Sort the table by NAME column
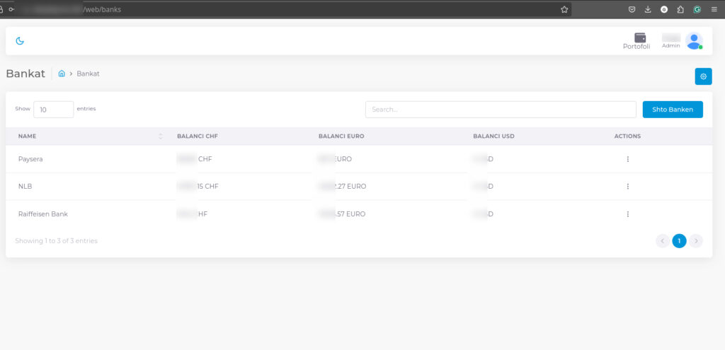The height and width of the screenshot is (350, 725). point(91,136)
